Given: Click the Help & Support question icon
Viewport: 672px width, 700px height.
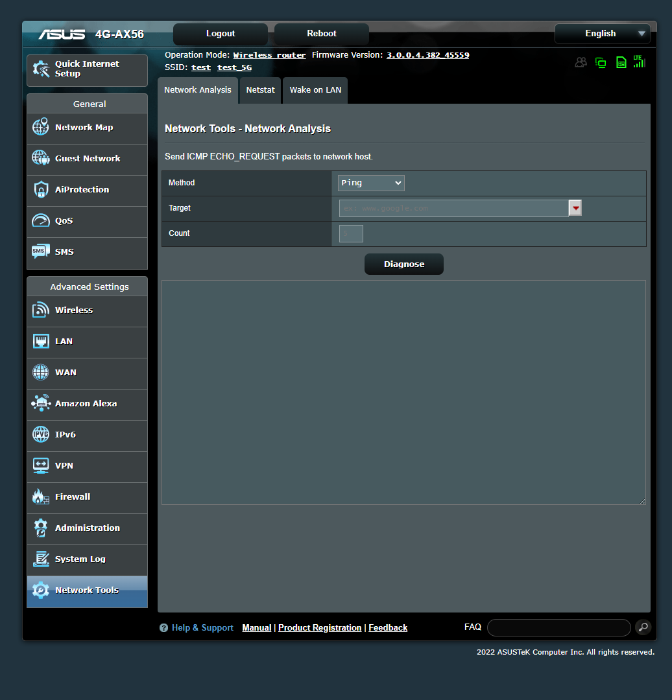Looking at the screenshot, I should (x=163, y=627).
